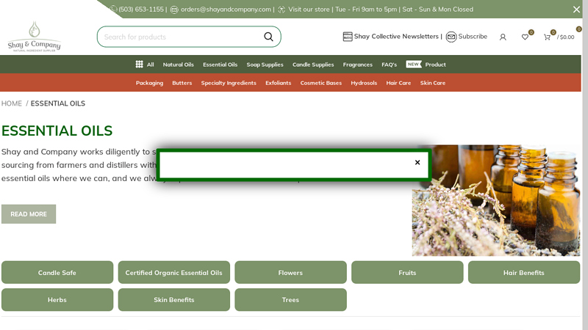
Task: Close the top announcement bar
Action: pos(576,10)
